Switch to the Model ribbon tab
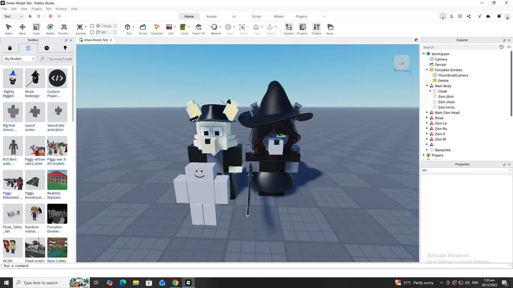This screenshot has width=513, height=288. point(279,17)
